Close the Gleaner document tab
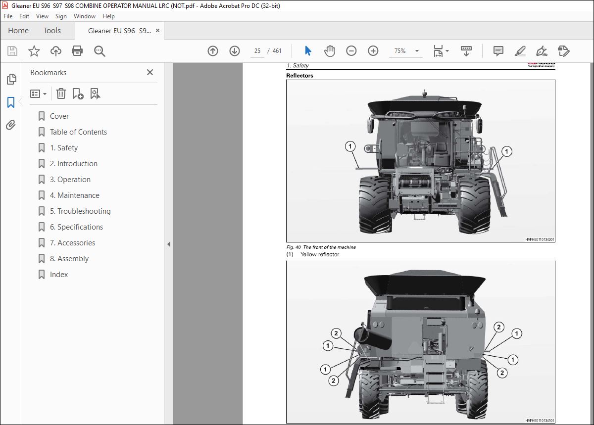This screenshot has width=594, height=425. pos(158,31)
